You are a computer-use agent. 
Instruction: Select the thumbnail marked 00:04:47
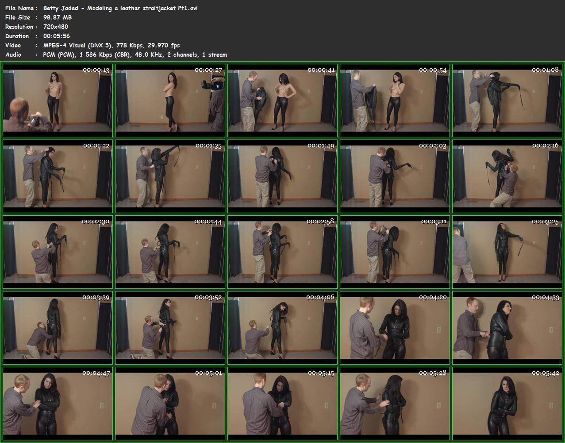[x=58, y=403]
